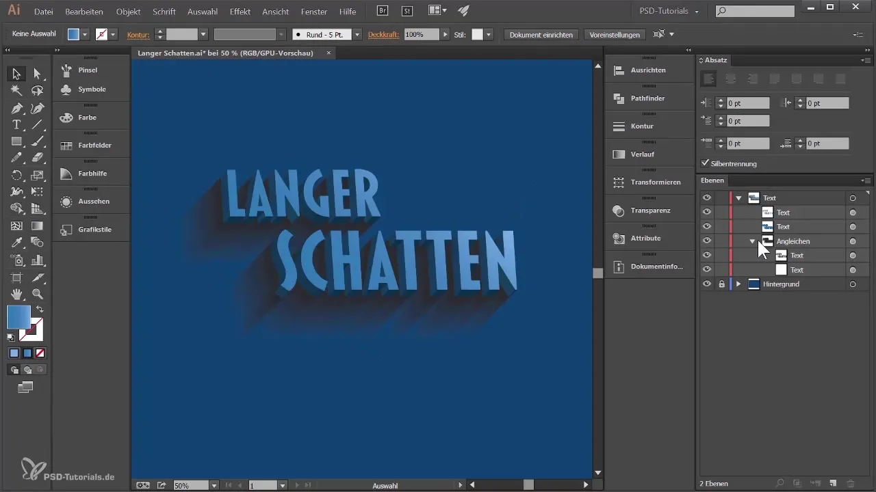Open the Farbfelder panel
Image resolution: width=876 pixels, height=492 pixels.
pos(94,146)
